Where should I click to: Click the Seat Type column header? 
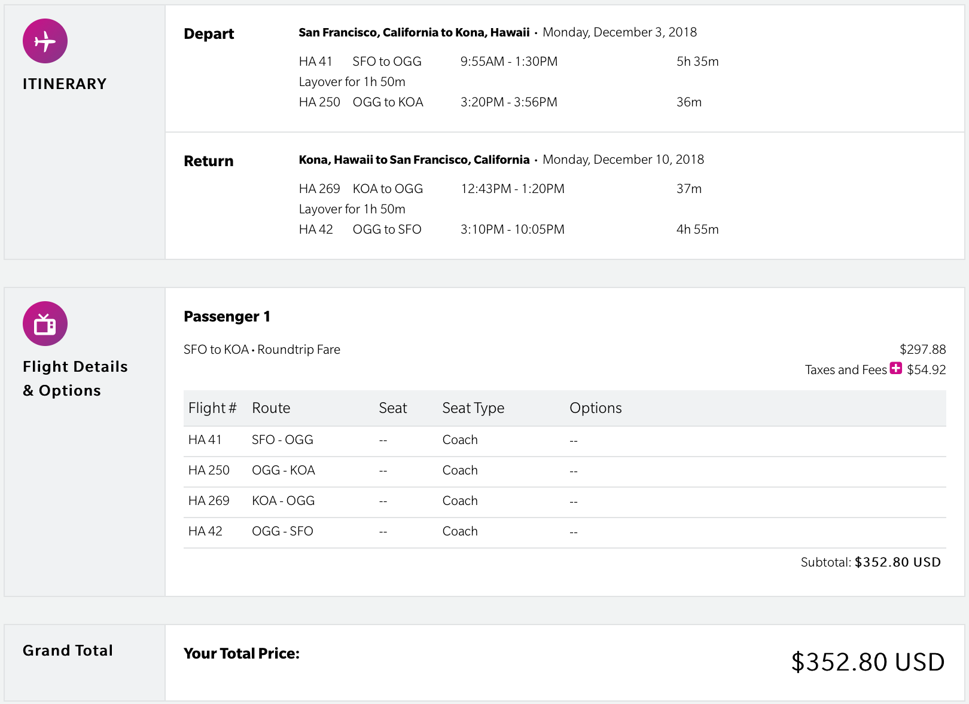[473, 408]
